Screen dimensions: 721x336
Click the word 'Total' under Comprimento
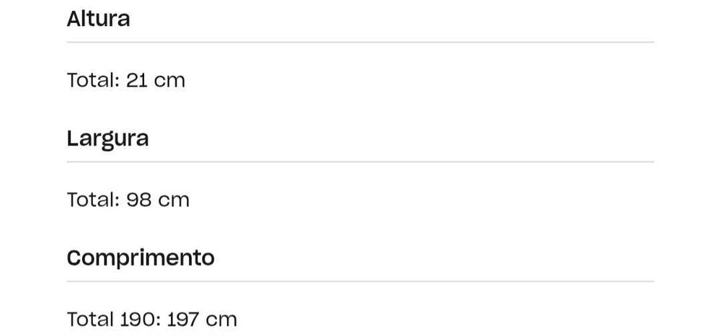89,319
